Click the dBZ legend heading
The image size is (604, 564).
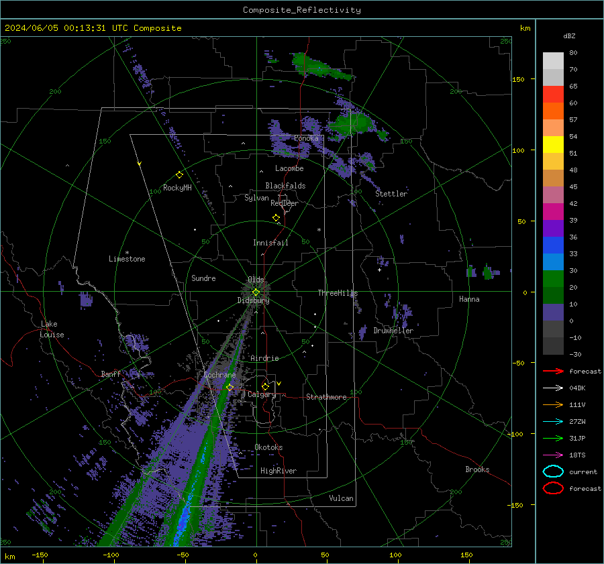(569, 36)
